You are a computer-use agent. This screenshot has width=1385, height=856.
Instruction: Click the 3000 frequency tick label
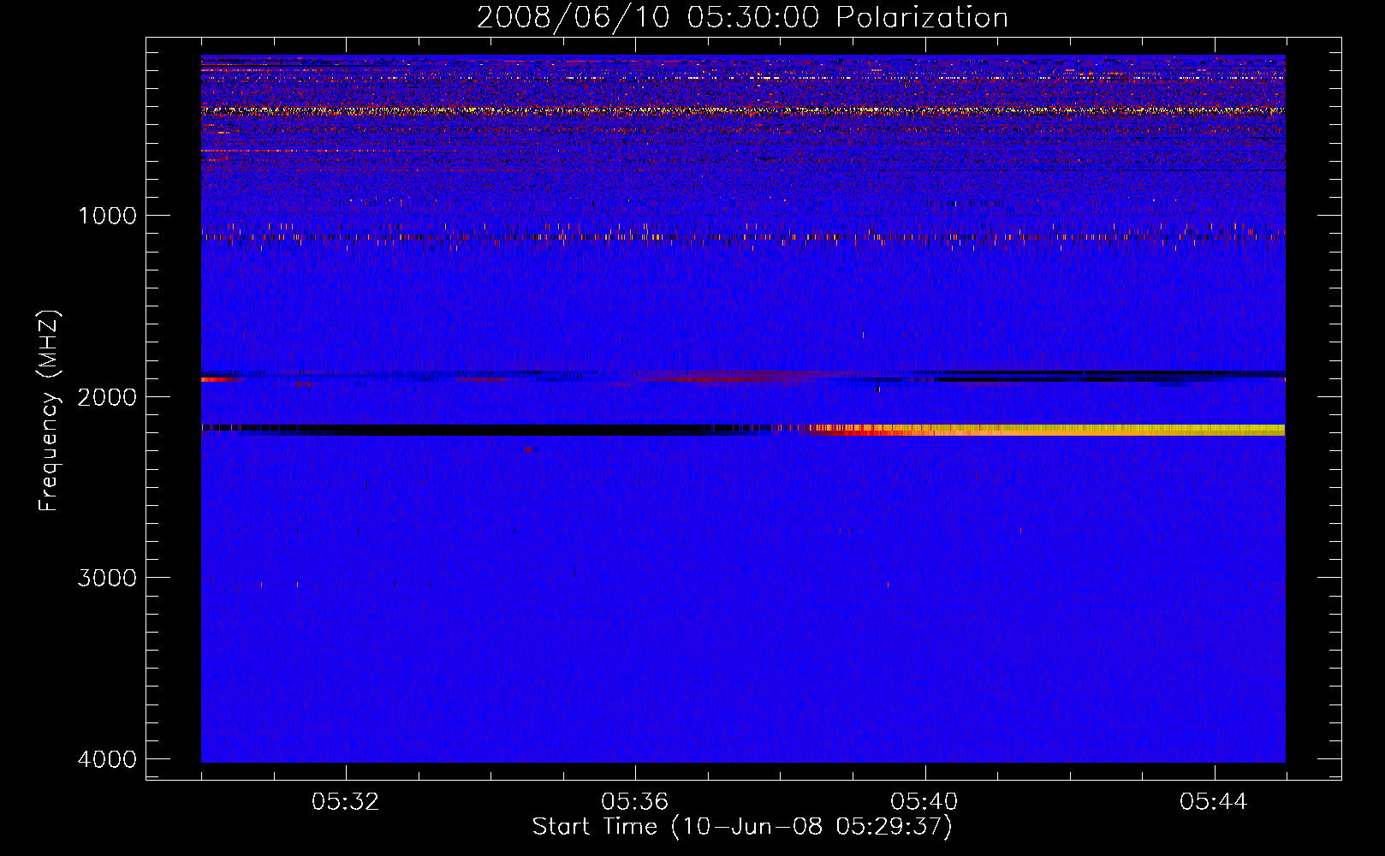coord(107,578)
